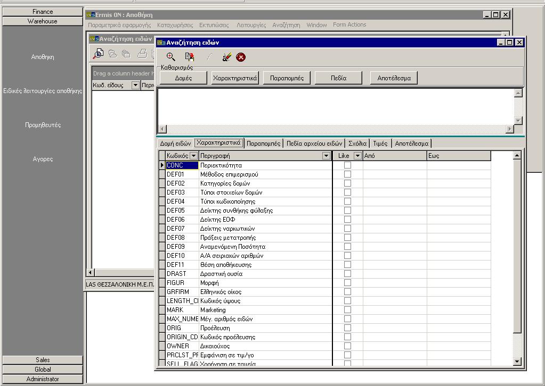This screenshot has height=386, width=545.
Task: Click the stacked folders icon in background window toolbar
Action: [126, 54]
